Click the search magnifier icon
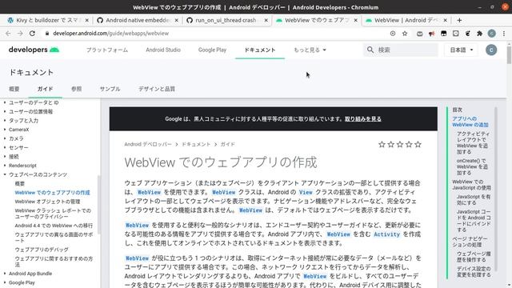This screenshot has height=288, width=512. pos(370,50)
